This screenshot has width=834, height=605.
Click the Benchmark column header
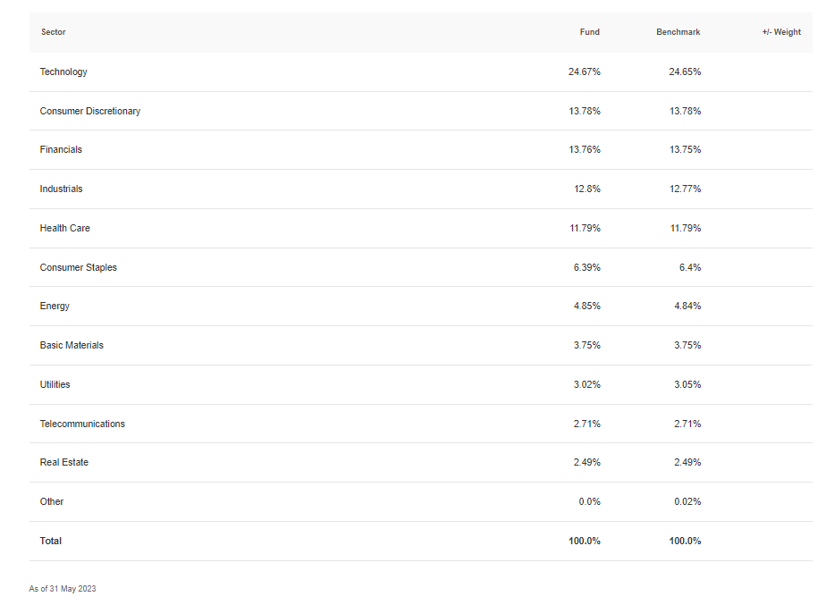678,32
